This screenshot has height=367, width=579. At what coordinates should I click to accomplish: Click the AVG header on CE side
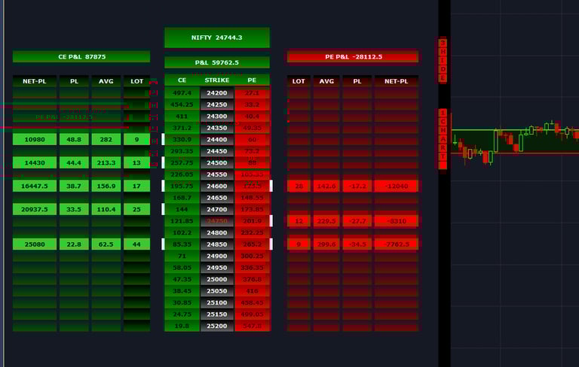pyautogui.click(x=106, y=81)
